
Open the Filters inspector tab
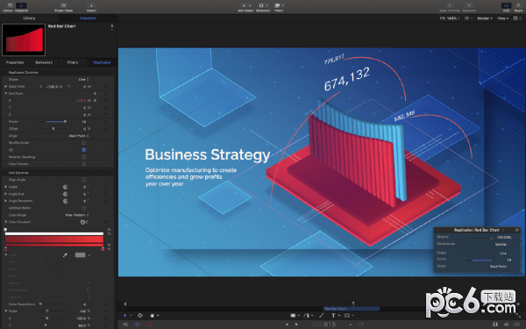coord(73,62)
